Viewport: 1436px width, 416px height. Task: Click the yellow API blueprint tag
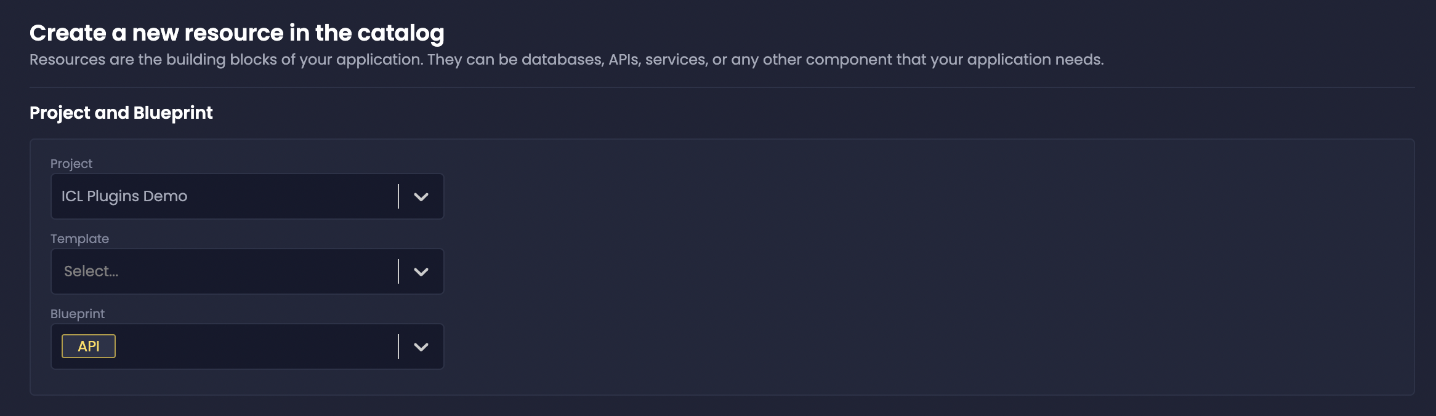[x=89, y=346]
